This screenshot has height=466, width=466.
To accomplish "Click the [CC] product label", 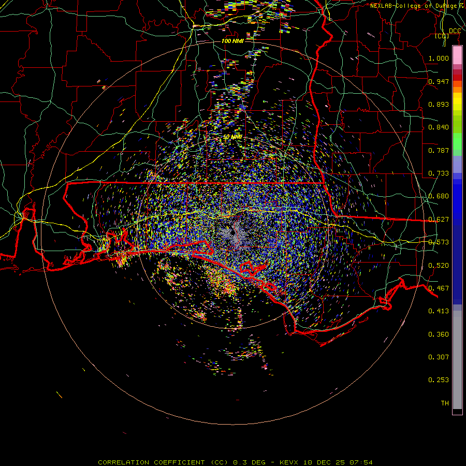I will point(442,36).
